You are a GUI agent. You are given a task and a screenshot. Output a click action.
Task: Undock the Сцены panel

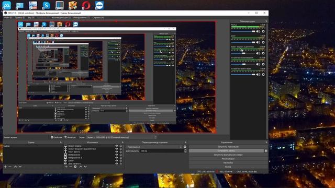(x=61, y=142)
